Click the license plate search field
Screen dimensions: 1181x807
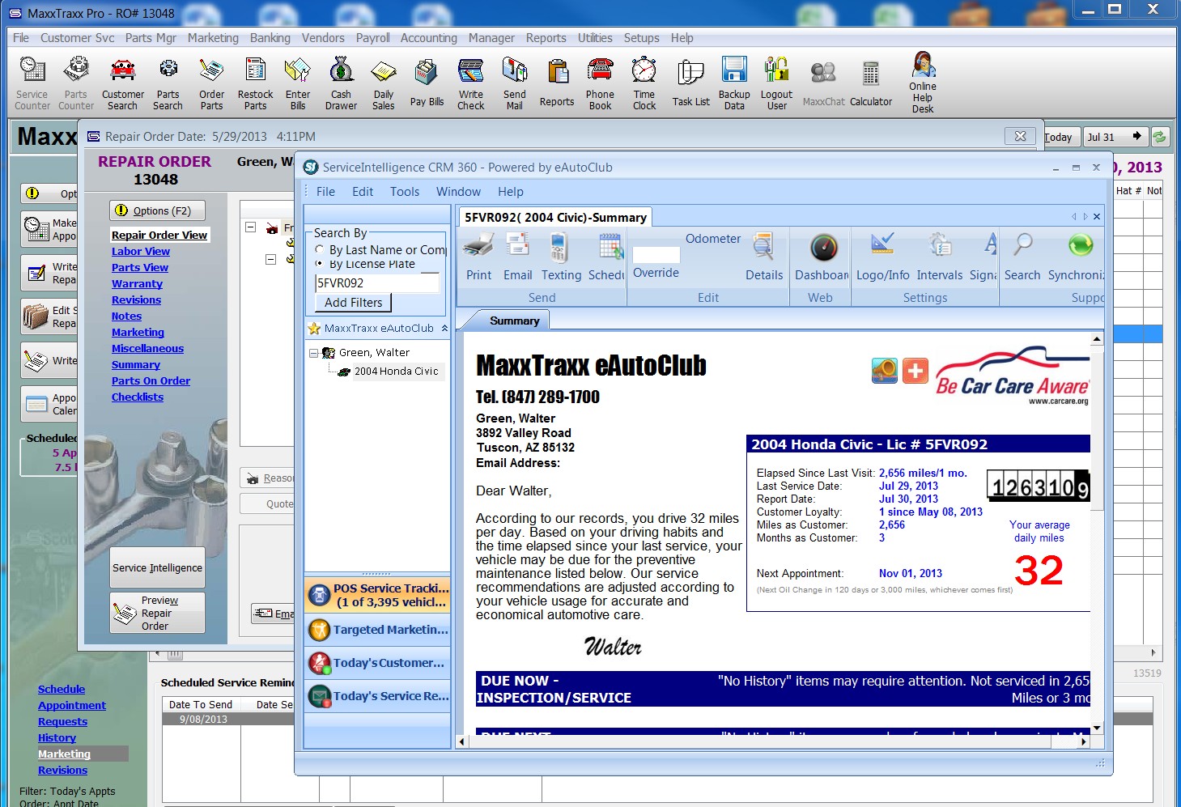[x=377, y=283]
